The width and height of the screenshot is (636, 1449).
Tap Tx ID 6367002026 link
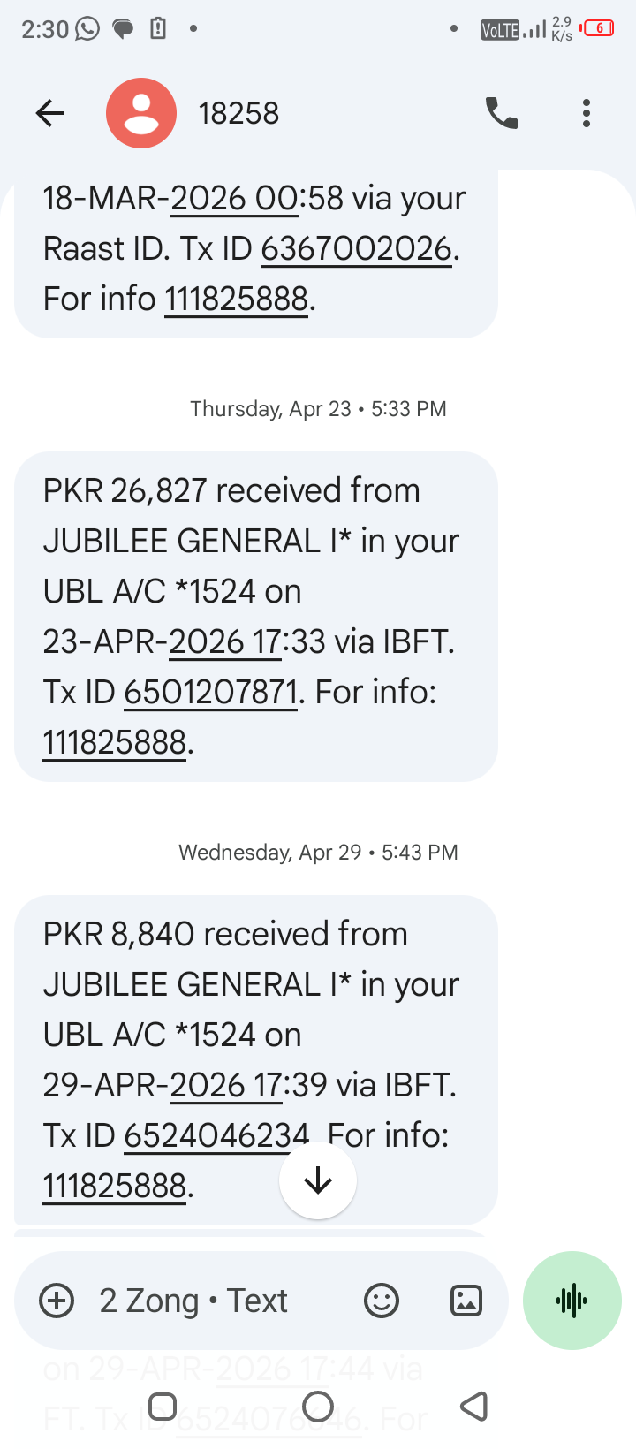click(x=356, y=248)
